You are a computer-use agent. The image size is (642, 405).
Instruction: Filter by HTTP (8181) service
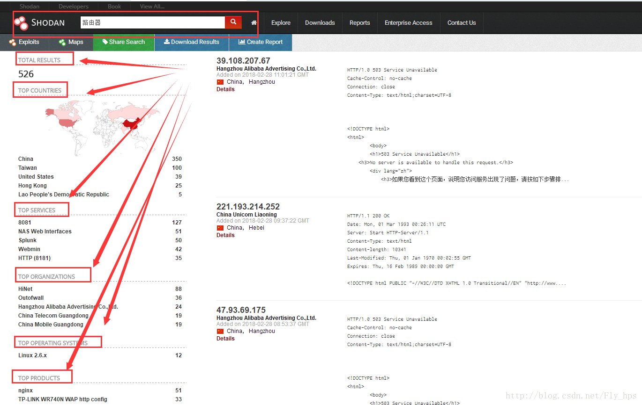coord(35,258)
